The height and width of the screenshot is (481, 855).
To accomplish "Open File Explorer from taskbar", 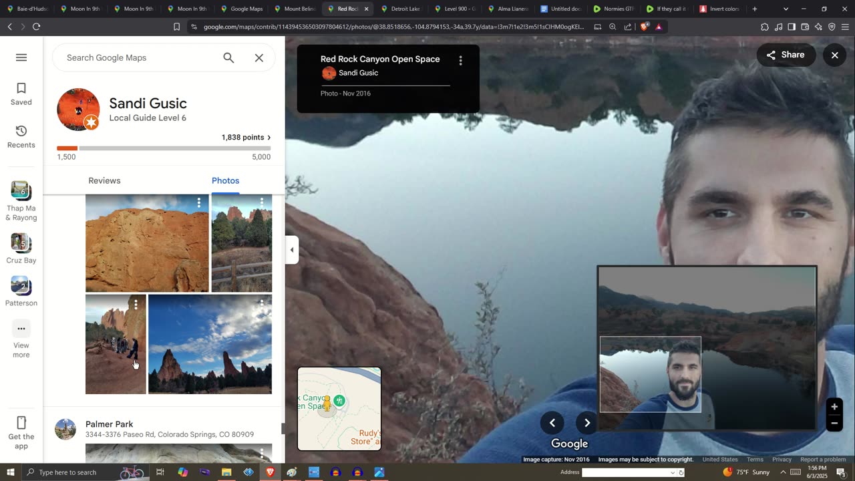I will click(x=226, y=472).
